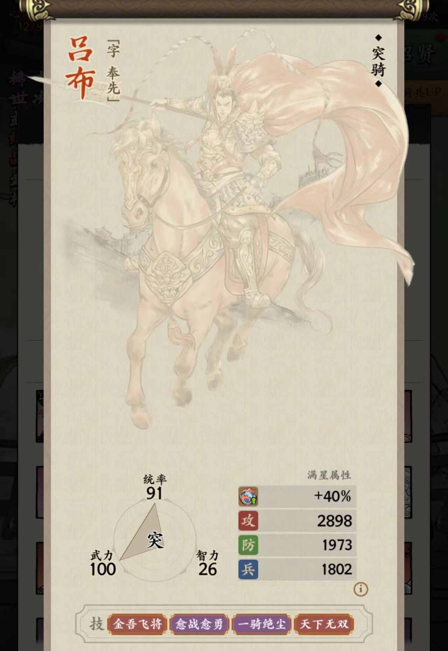Tap the 统率 91 stat
The height and width of the screenshot is (651, 448).
tap(155, 487)
